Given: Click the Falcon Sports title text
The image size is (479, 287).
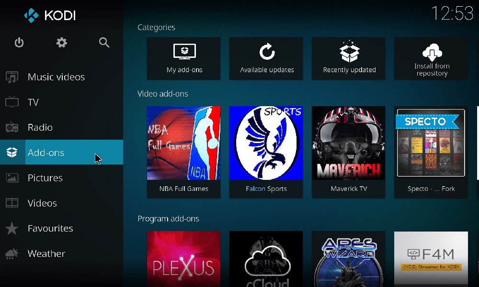Looking at the screenshot, I should 266,189.
